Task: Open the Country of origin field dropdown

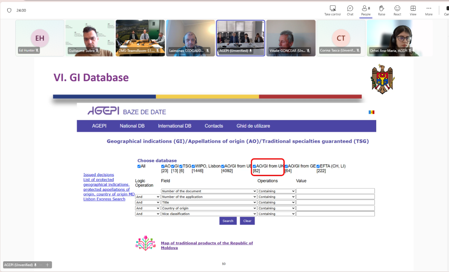Action: click(x=209, y=208)
